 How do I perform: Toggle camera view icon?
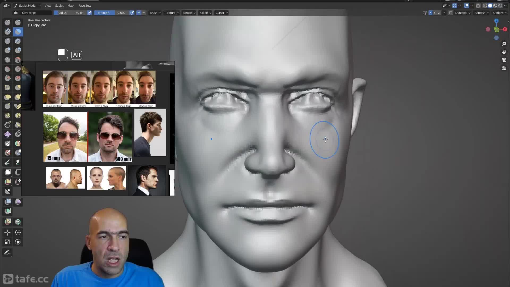click(504, 60)
